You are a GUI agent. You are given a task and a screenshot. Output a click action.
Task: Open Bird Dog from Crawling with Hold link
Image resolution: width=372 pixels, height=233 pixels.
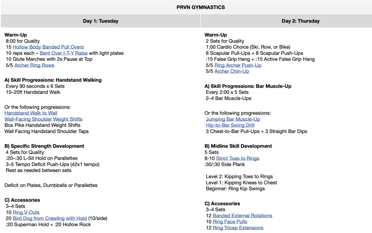pos(50,218)
